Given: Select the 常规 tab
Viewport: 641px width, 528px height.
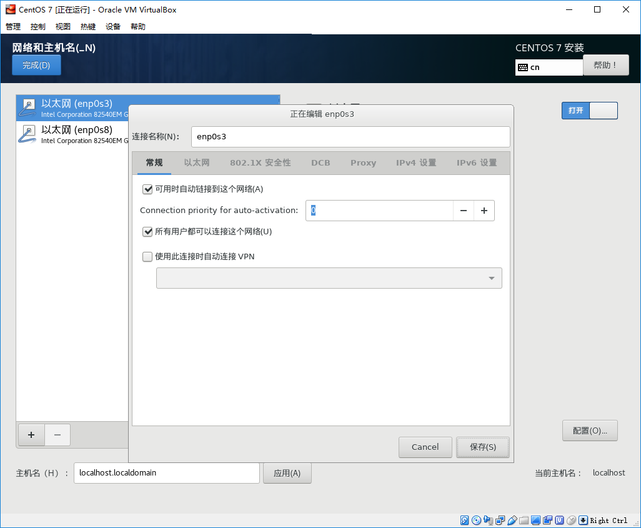Looking at the screenshot, I should [154, 163].
